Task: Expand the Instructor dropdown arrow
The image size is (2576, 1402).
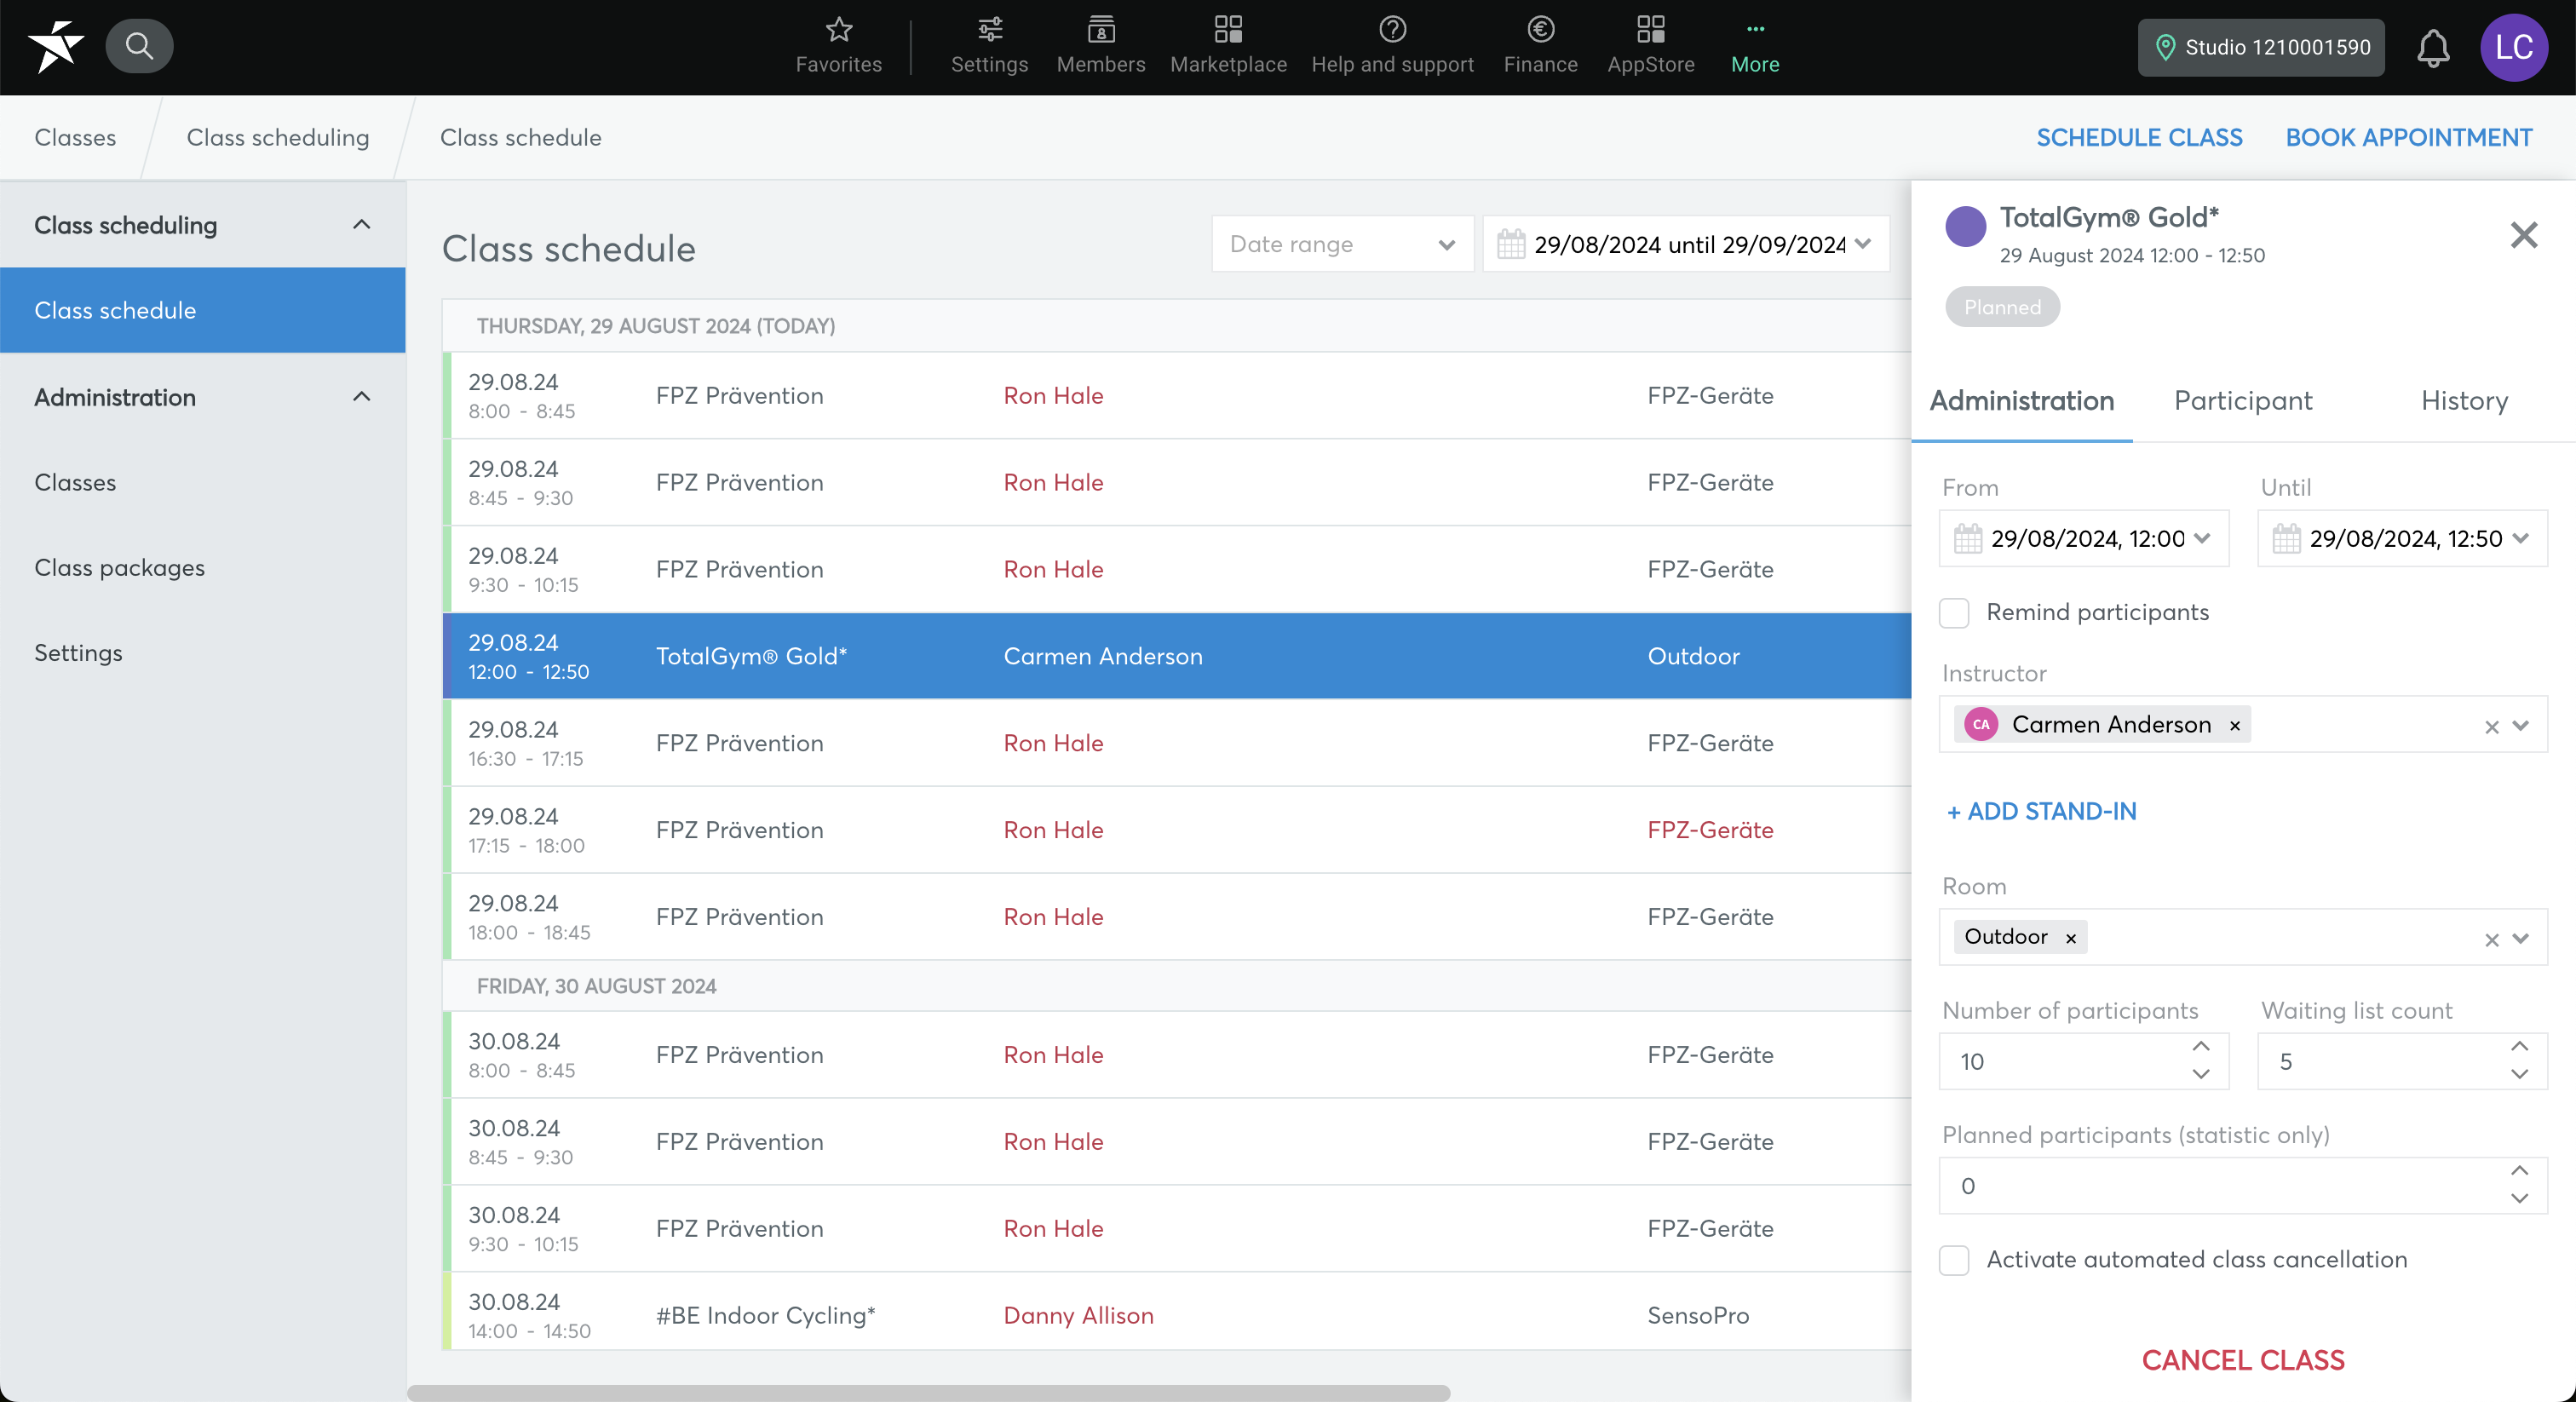Action: coord(2520,725)
